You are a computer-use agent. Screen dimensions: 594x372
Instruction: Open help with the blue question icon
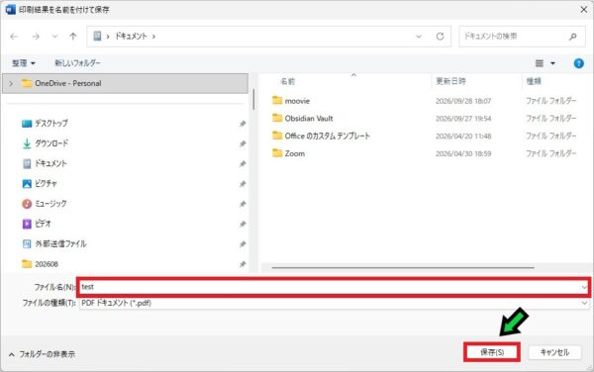(578, 63)
